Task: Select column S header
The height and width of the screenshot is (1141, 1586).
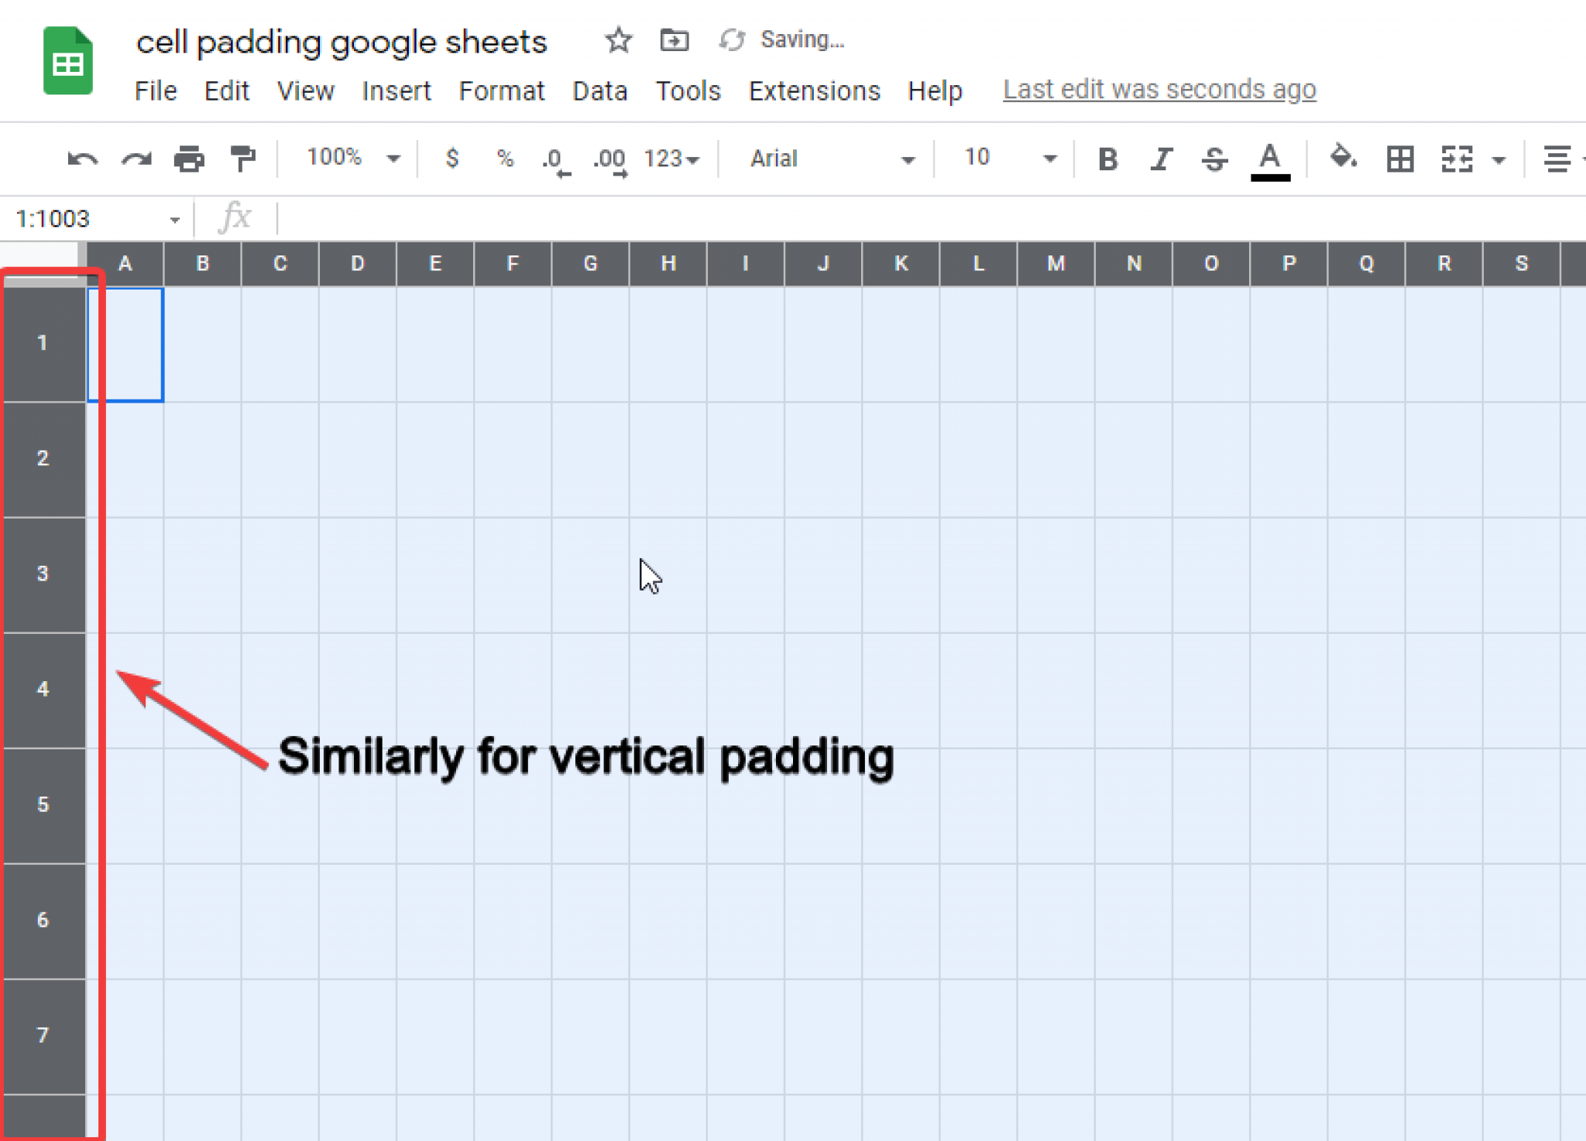Action: point(1521,263)
